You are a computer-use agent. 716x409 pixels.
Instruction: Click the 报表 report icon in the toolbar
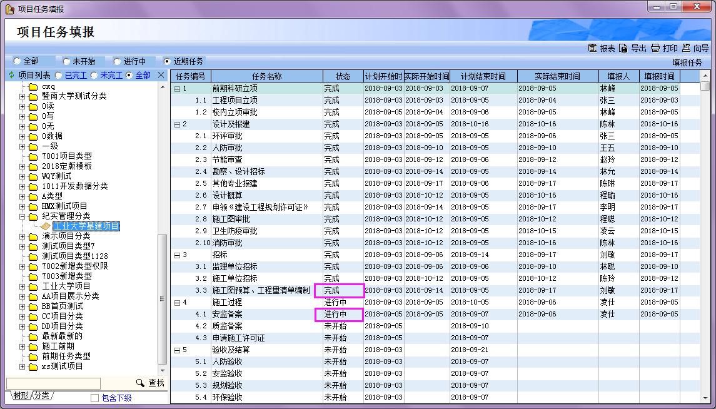(x=592, y=48)
